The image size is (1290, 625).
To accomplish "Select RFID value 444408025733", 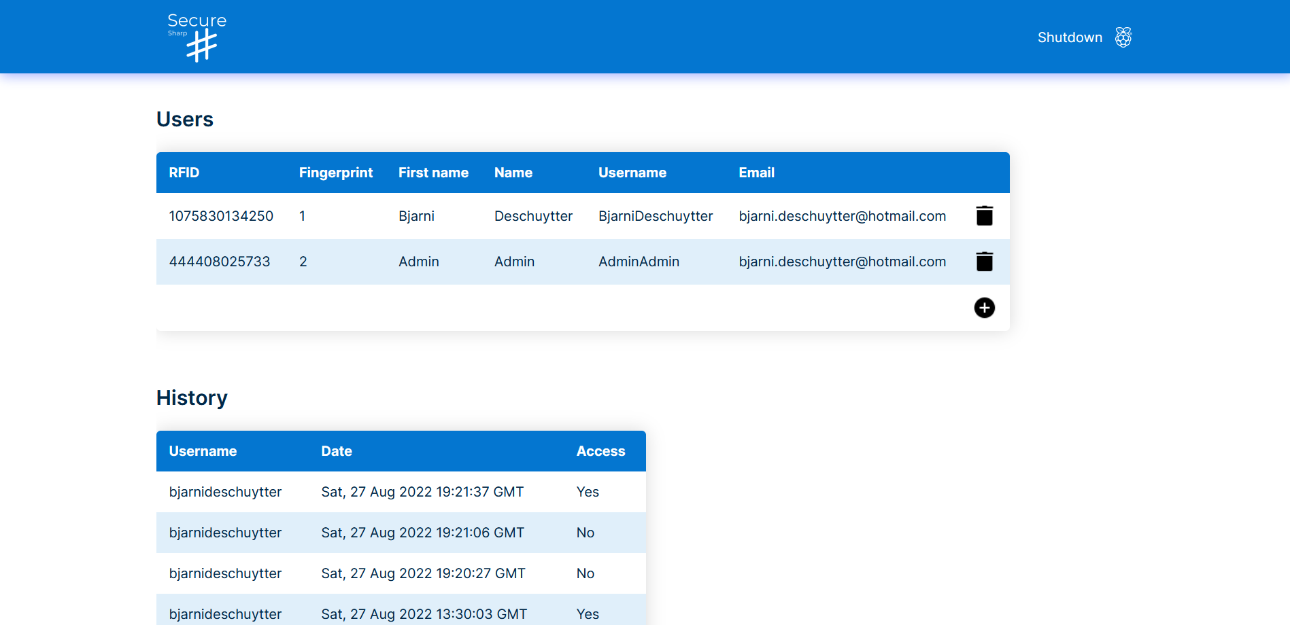I will tap(220, 262).
